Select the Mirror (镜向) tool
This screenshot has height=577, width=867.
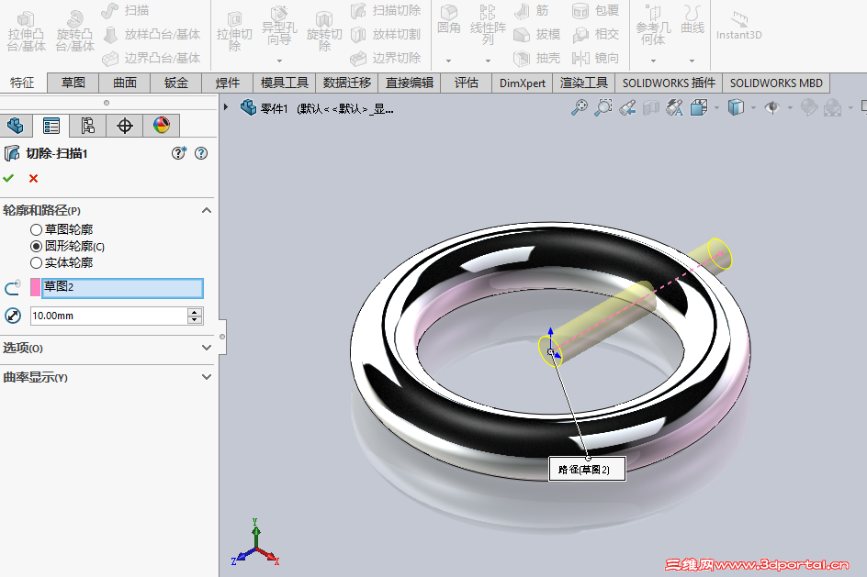tap(595, 58)
